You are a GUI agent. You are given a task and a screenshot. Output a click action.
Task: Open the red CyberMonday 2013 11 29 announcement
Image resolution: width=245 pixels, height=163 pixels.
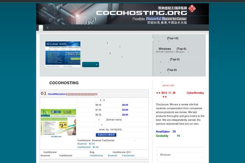pyautogui.click(x=180, y=95)
